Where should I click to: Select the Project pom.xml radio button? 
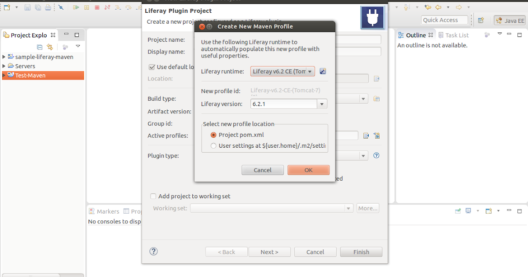[213, 135]
